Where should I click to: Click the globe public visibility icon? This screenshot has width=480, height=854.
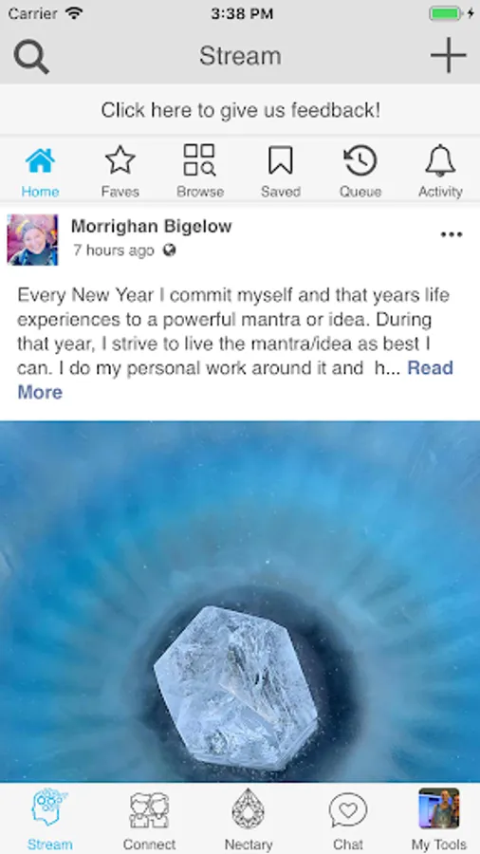169,250
